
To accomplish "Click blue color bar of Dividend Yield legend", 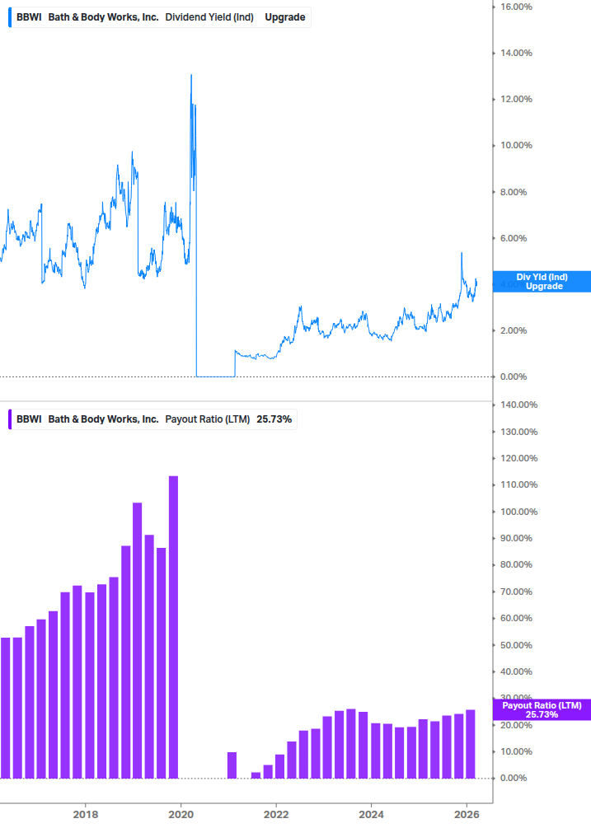I will (10, 17).
